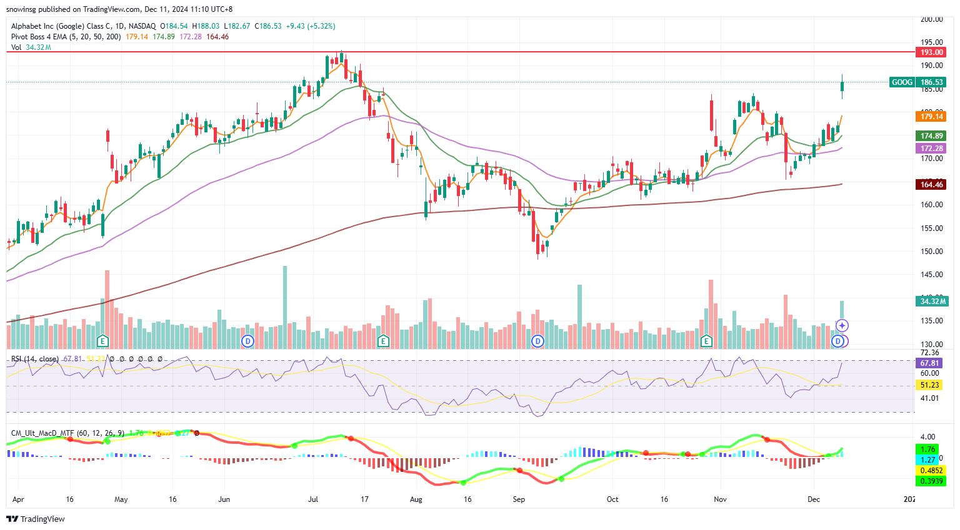Click the Nov label on time axis

pos(720,499)
